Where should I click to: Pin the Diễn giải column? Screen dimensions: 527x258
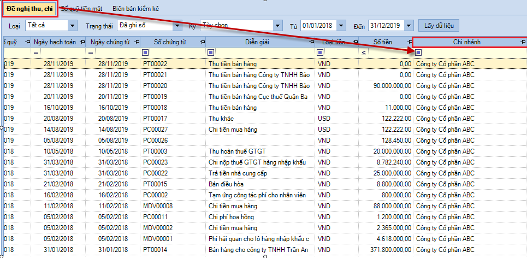coord(311,42)
